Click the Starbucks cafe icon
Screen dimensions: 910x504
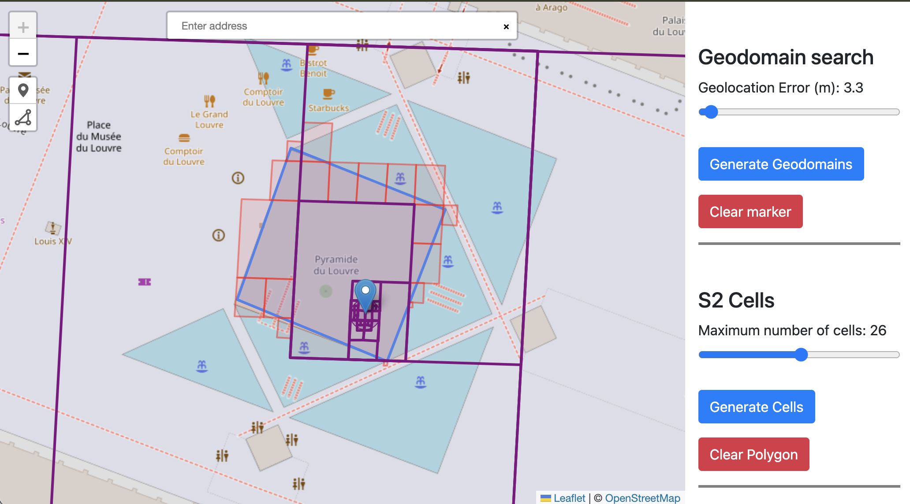pyautogui.click(x=328, y=93)
